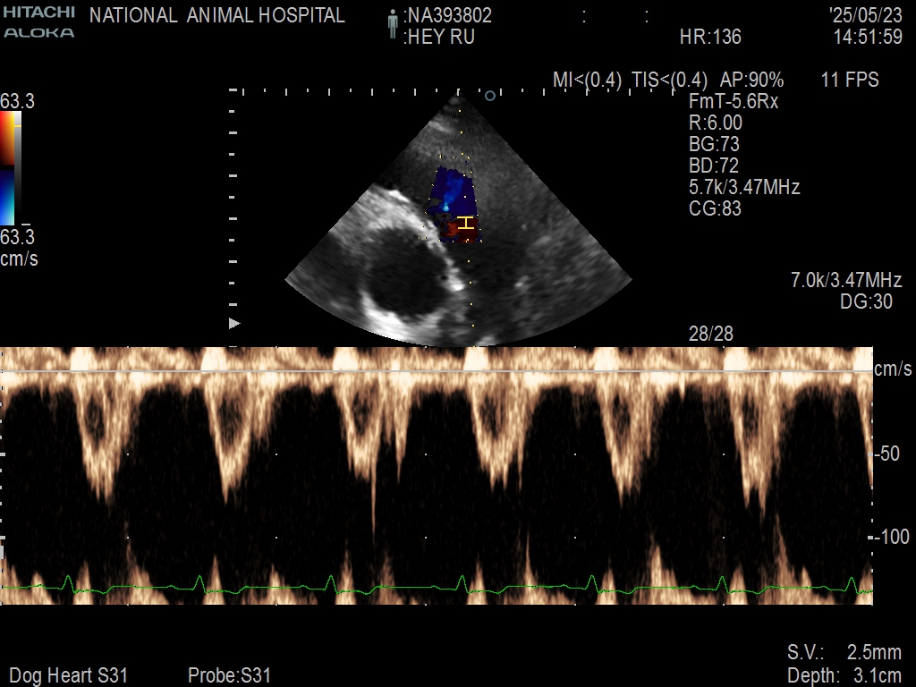
Task: Click the DG:30 Doppler gain parameter
Action: point(866,302)
